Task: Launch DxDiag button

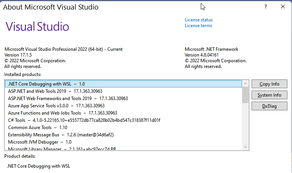Action: point(269,106)
